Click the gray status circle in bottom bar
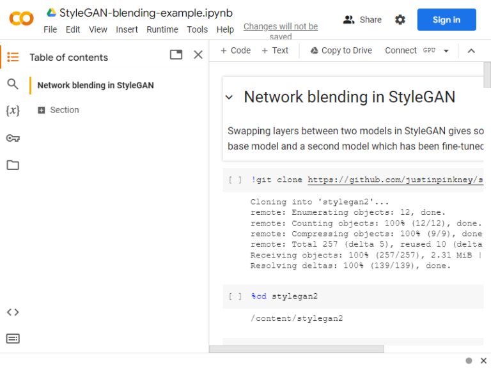 tap(469, 360)
